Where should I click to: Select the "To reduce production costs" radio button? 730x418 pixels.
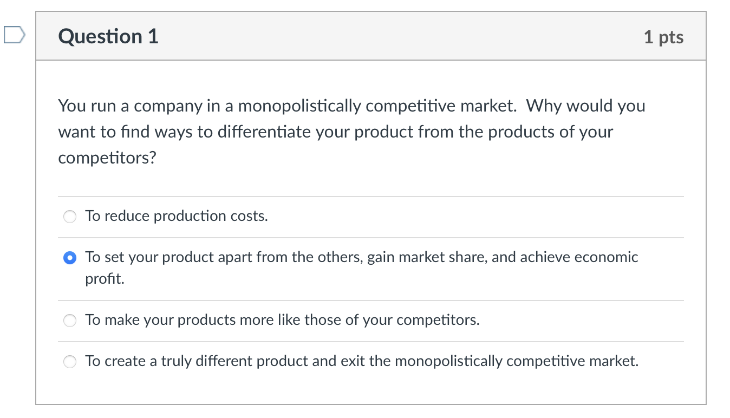69,216
